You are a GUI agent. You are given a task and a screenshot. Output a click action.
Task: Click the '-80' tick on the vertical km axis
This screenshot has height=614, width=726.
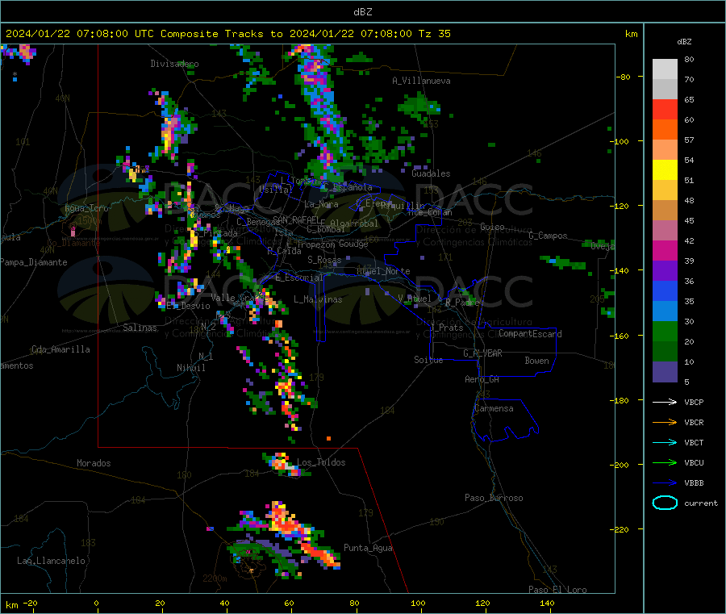point(624,77)
